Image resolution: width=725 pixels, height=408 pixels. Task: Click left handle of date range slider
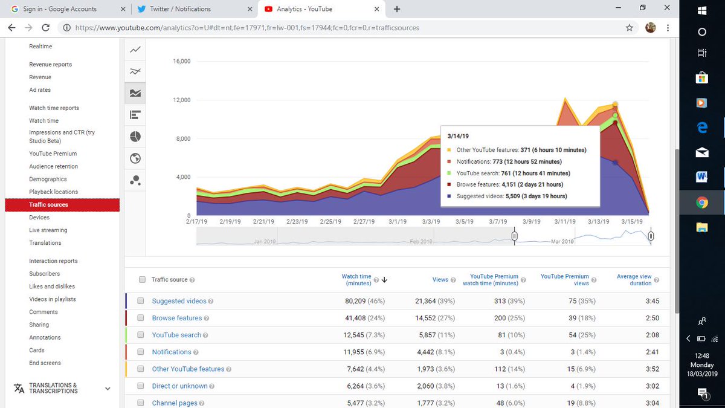(514, 236)
